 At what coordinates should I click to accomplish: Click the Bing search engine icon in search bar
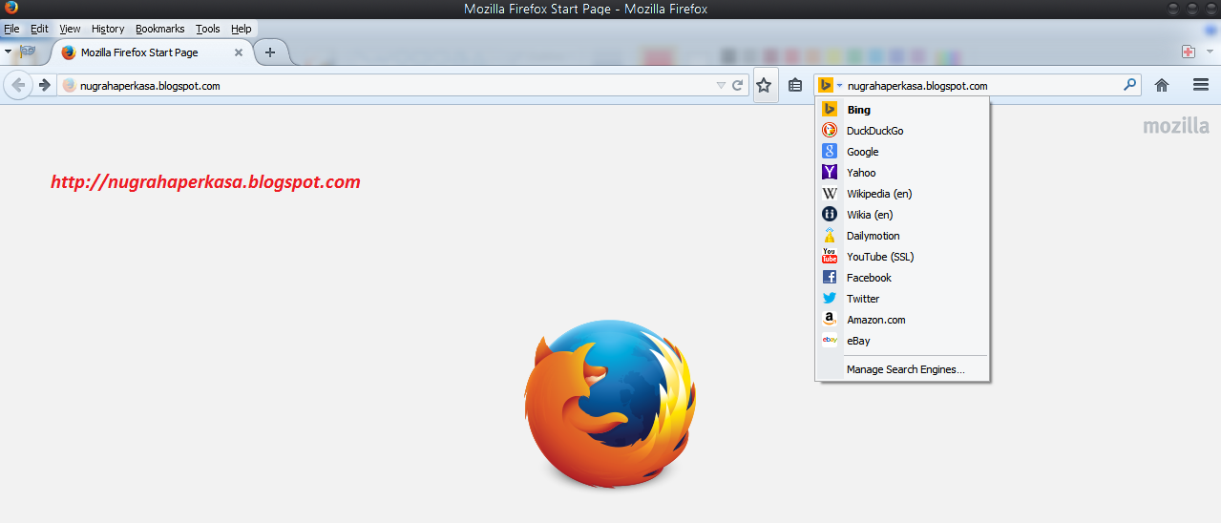click(x=826, y=85)
